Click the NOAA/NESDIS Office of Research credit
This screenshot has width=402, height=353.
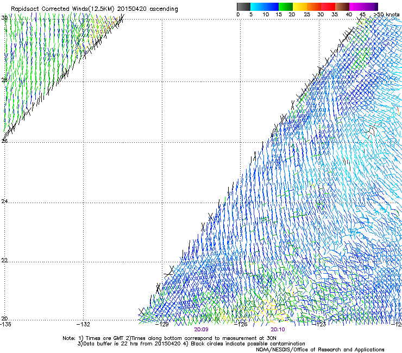[320, 350]
